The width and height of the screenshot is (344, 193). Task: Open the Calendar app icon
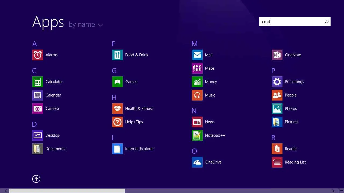pos(38,95)
